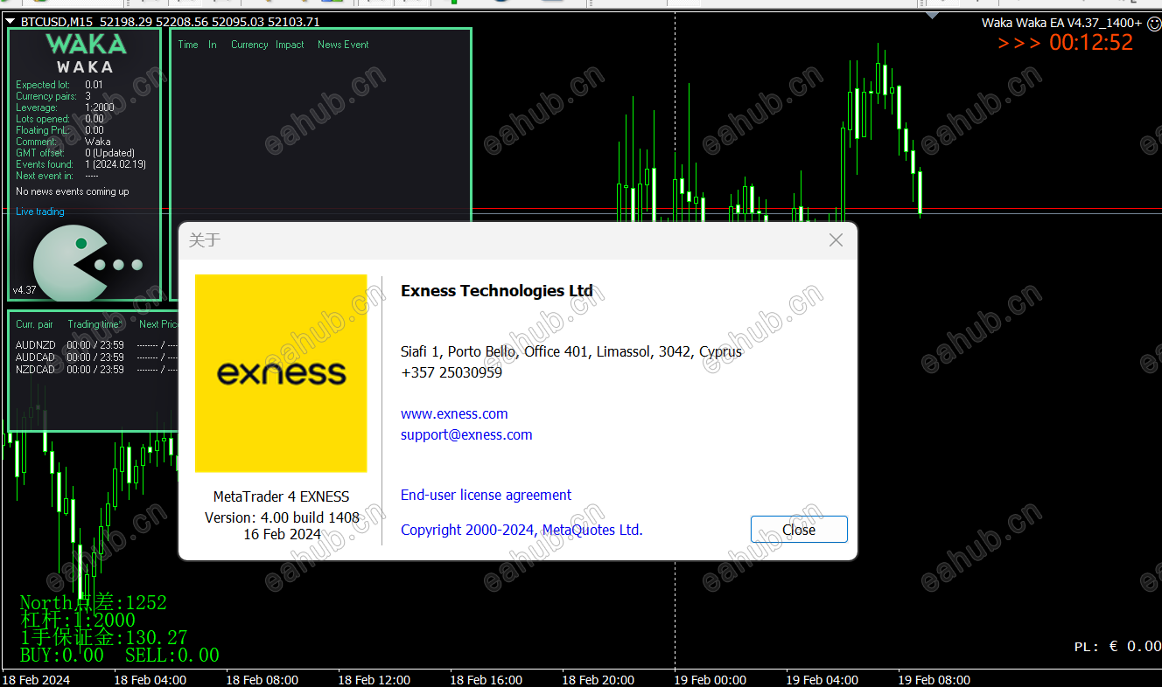
Task: Open the www.exness.com link
Action: click(454, 414)
